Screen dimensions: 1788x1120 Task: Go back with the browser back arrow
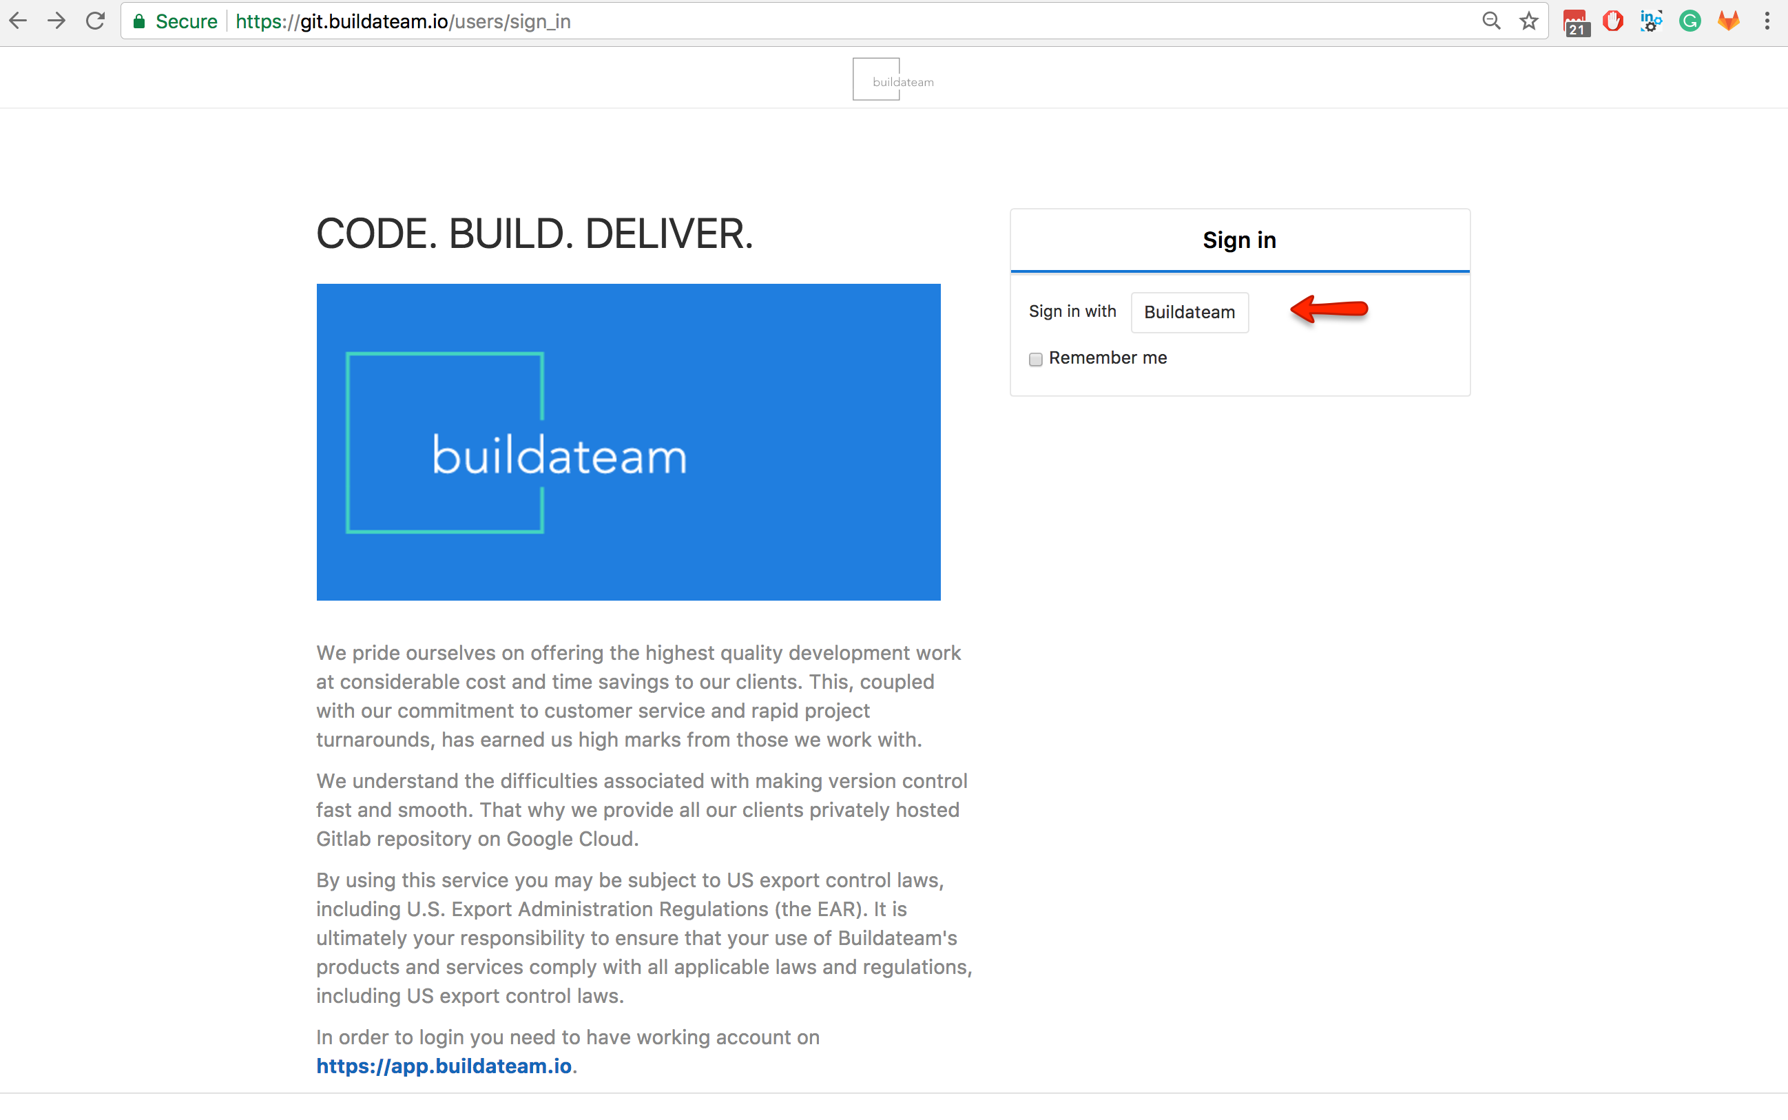[19, 21]
